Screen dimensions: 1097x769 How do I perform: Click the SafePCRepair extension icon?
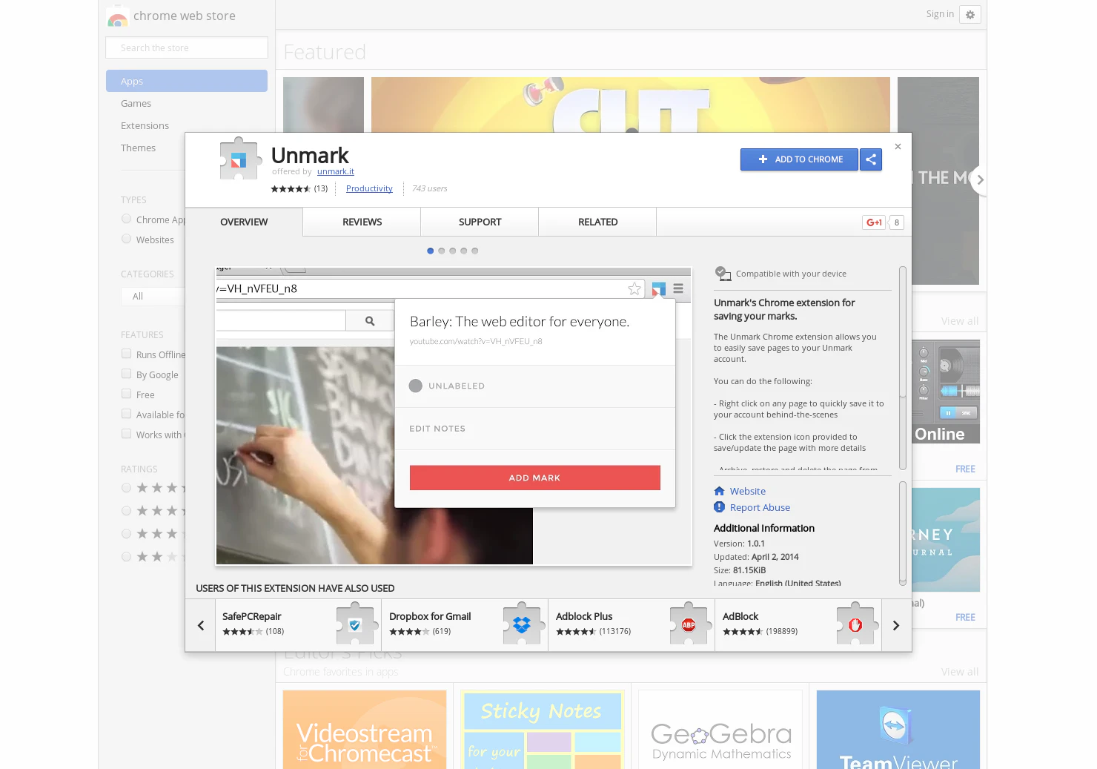click(x=356, y=625)
